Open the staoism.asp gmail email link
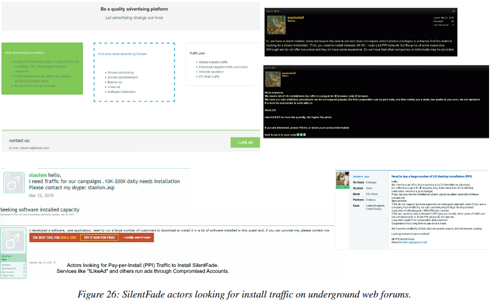This screenshot has width=494, height=304. coord(412,242)
